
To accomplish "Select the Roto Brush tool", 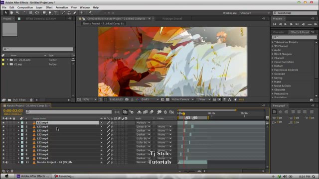I will pyautogui.click(x=82, y=13).
